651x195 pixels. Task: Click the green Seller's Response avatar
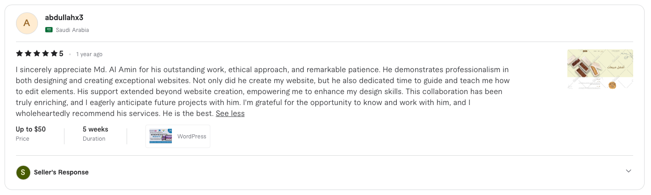pos(23,173)
